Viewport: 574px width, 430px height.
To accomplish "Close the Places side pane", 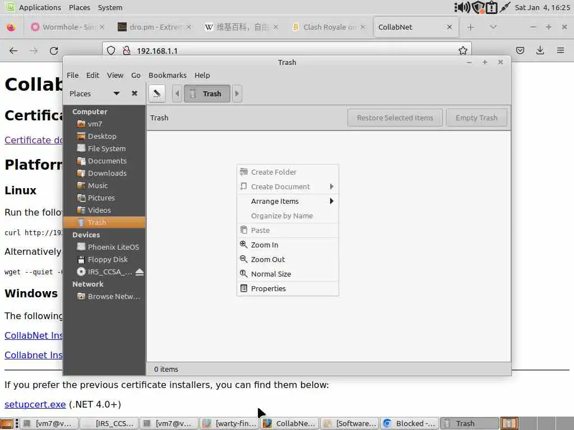I will 135,94.
